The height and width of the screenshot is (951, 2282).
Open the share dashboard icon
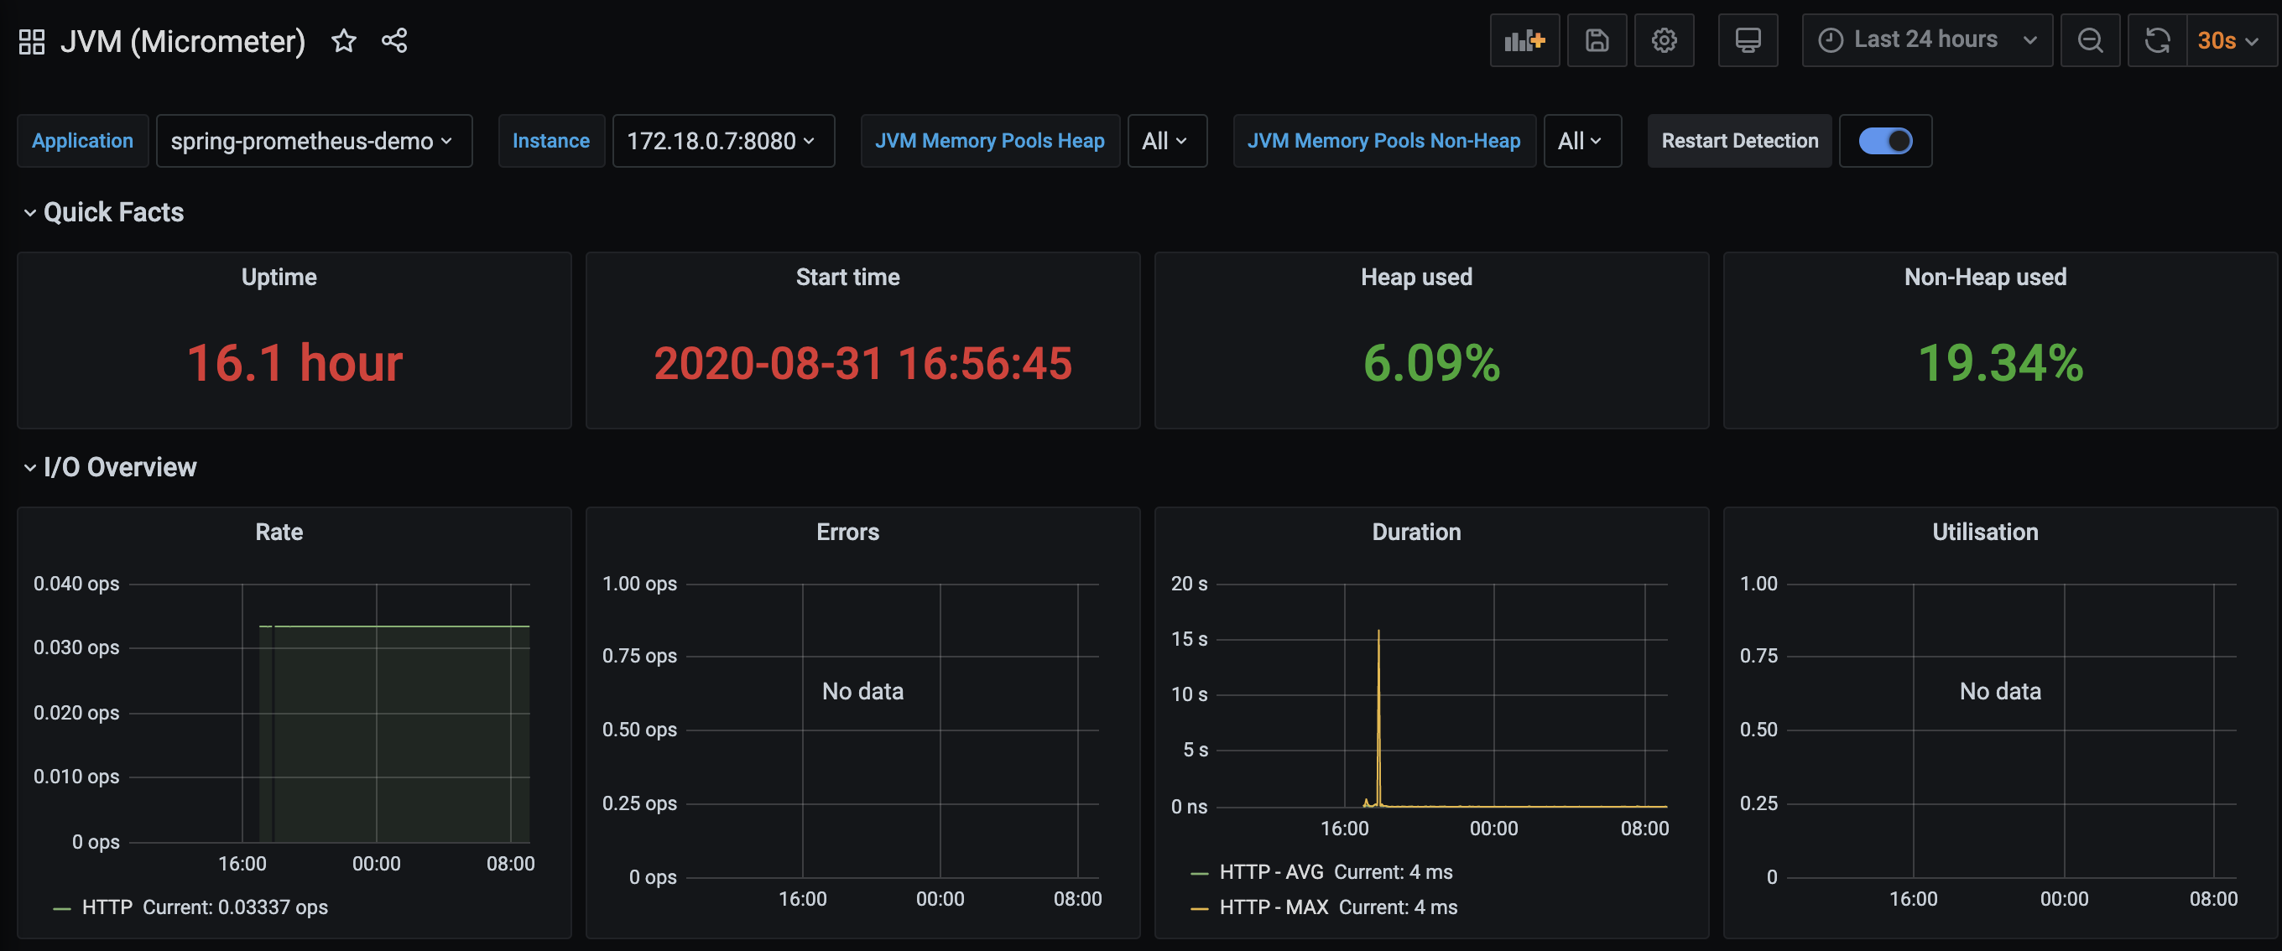click(x=394, y=41)
